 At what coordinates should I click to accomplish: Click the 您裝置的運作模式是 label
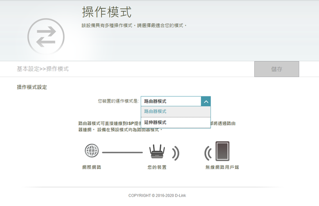tap(118, 101)
